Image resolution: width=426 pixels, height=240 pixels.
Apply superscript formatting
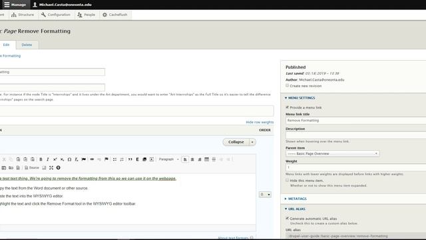[x=55, y=159]
